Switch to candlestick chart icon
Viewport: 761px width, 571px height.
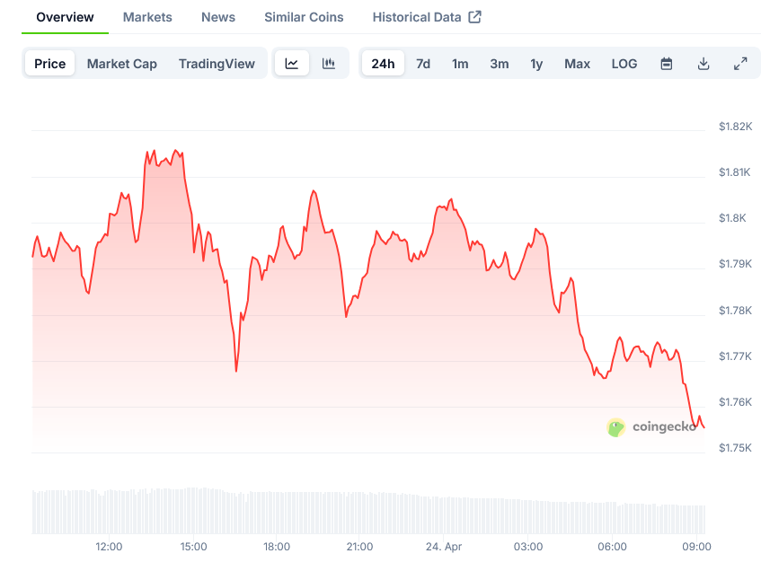(329, 64)
